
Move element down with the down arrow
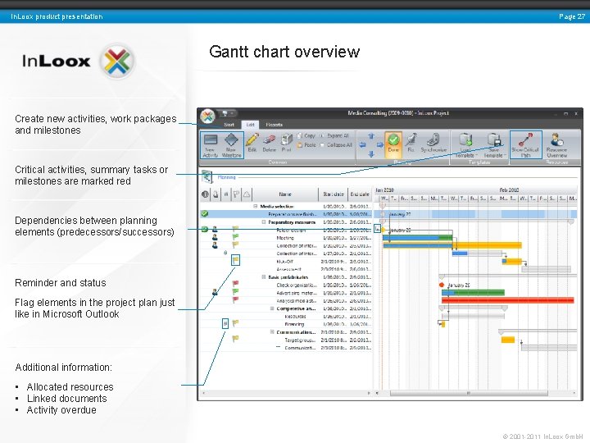click(371, 153)
